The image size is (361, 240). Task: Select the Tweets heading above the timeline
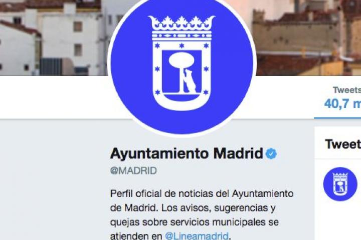pyautogui.click(x=343, y=144)
